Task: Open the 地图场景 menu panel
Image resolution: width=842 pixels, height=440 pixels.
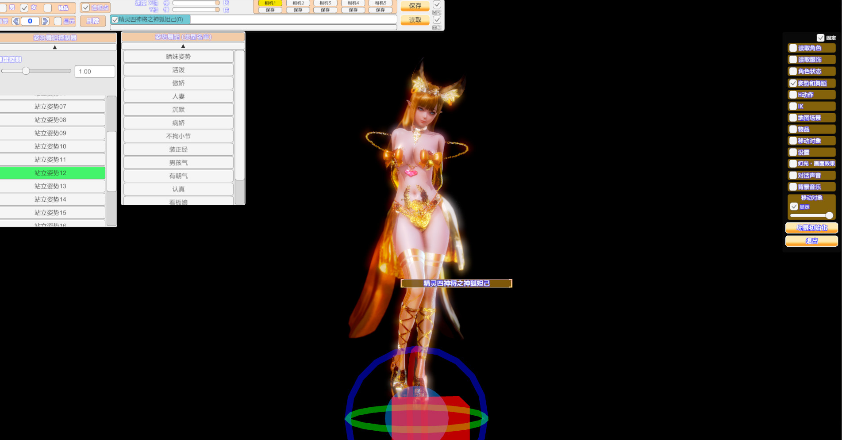Action: click(x=811, y=118)
